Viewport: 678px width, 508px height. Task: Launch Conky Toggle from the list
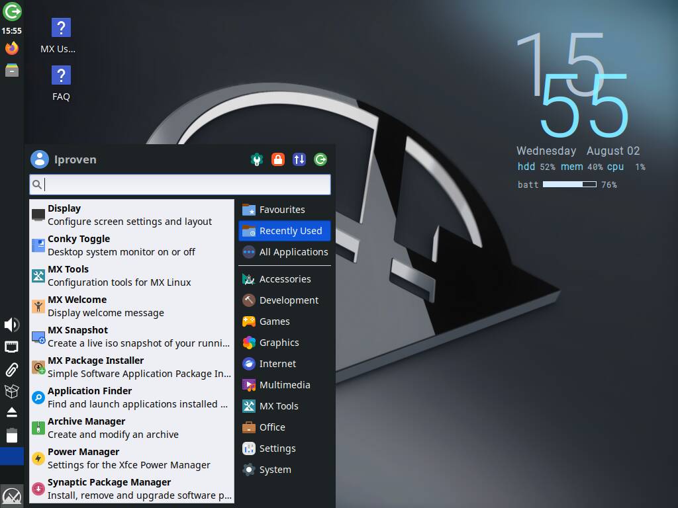coord(132,245)
